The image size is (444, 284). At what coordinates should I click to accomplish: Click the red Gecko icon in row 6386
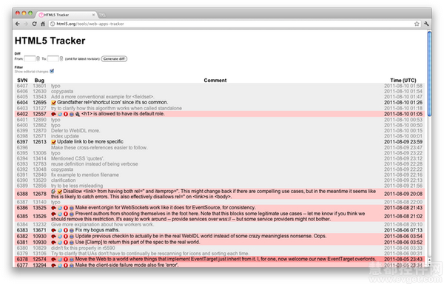pyautogui.click(x=53, y=208)
